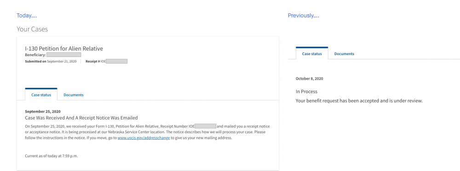Select the Case status tab under Previously
Screen dimensions: 460x171
312,54
